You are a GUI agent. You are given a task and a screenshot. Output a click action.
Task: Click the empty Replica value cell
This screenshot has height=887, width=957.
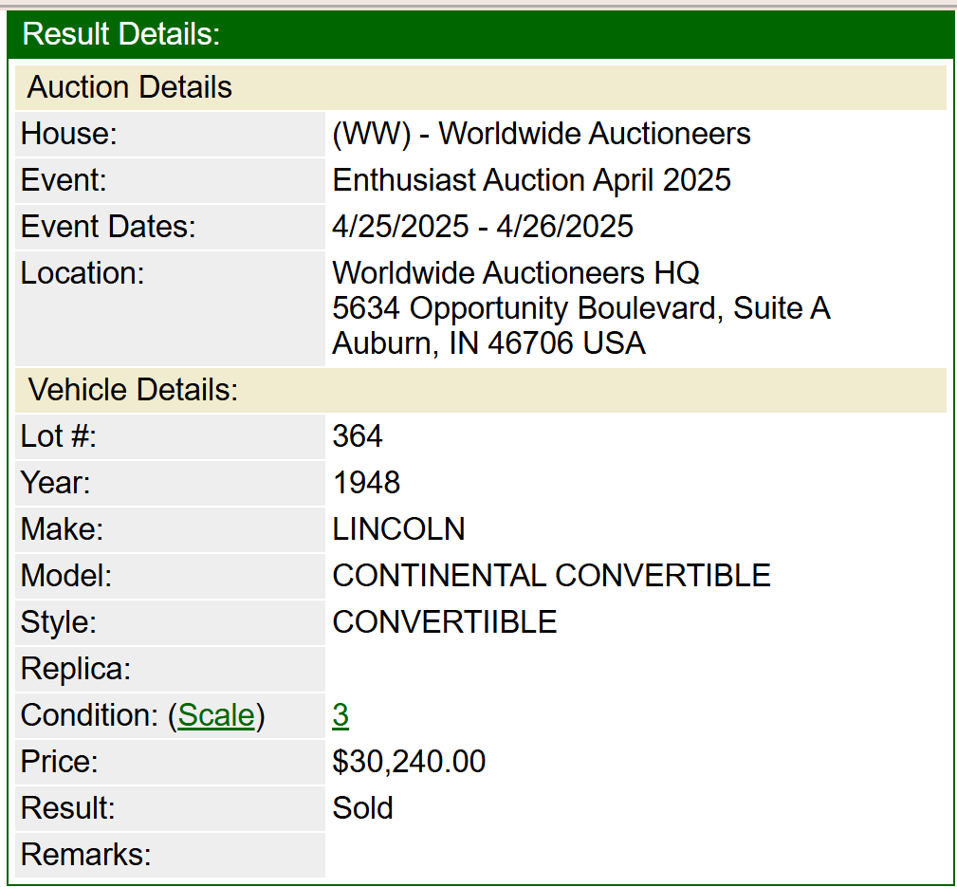[x=635, y=669]
